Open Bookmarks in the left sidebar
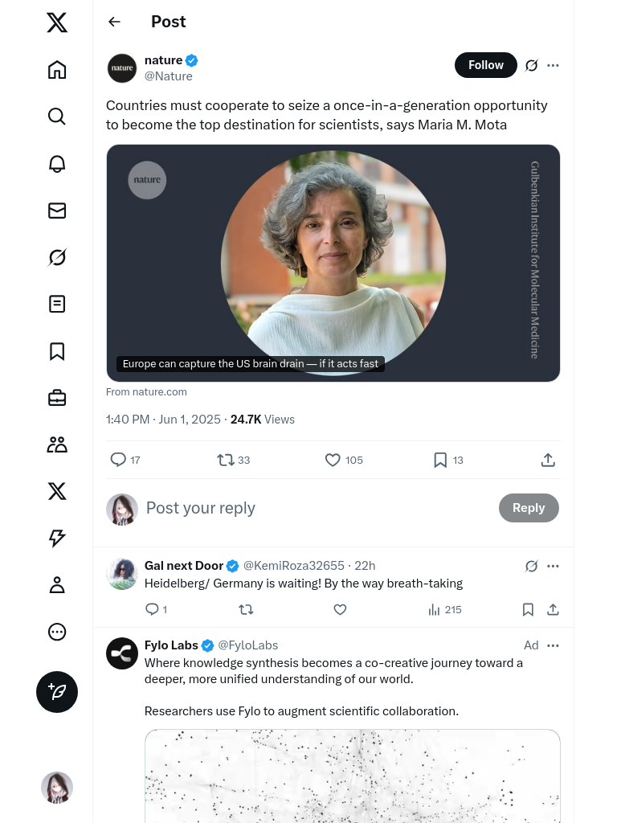The height and width of the screenshot is (823, 617). 57,351
